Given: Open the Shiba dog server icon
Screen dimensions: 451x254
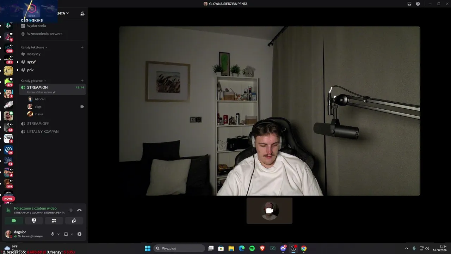Looking at the screenshot, I should (x=8, y=71).
